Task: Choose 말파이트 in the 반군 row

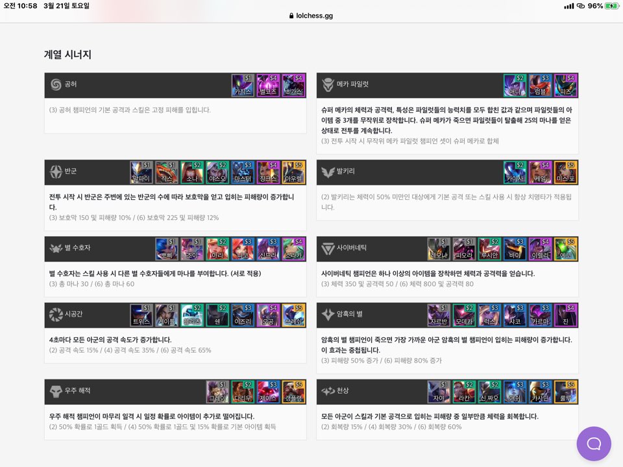Action: pos(141,173)
